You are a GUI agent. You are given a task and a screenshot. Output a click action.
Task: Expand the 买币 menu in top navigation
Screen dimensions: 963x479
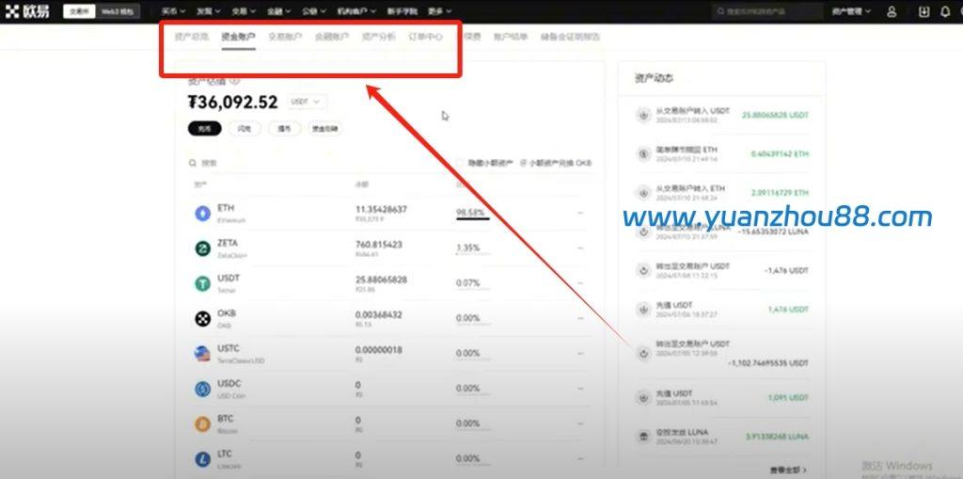point(173,12)
